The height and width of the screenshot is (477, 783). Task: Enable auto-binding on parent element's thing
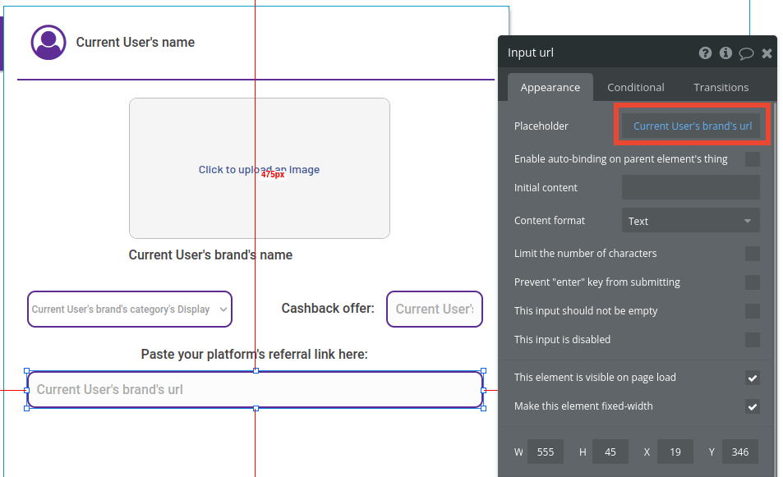[753, 159]
